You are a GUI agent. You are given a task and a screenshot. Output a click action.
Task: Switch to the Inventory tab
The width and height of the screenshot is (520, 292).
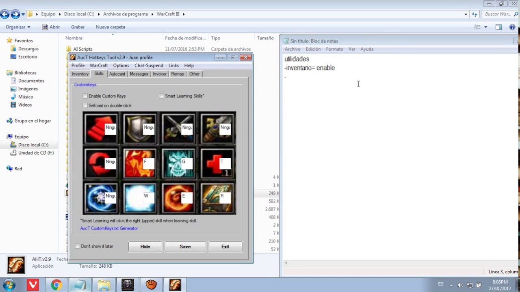click(80, 74)
